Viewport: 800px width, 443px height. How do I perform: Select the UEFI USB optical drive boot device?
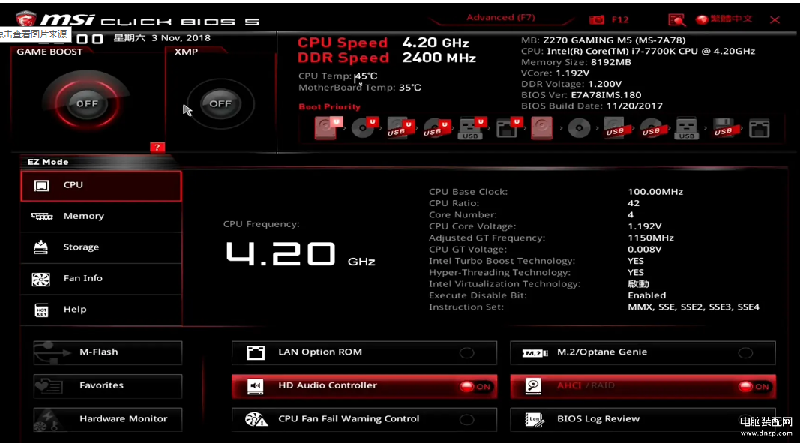click(x=437, y=127)
